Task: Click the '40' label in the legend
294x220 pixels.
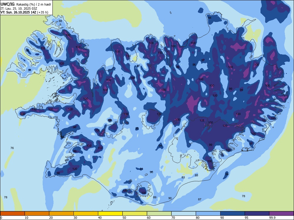Action: click(100, 218)
